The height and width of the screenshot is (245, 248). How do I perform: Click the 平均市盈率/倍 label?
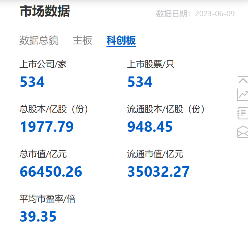coord(47,199)
